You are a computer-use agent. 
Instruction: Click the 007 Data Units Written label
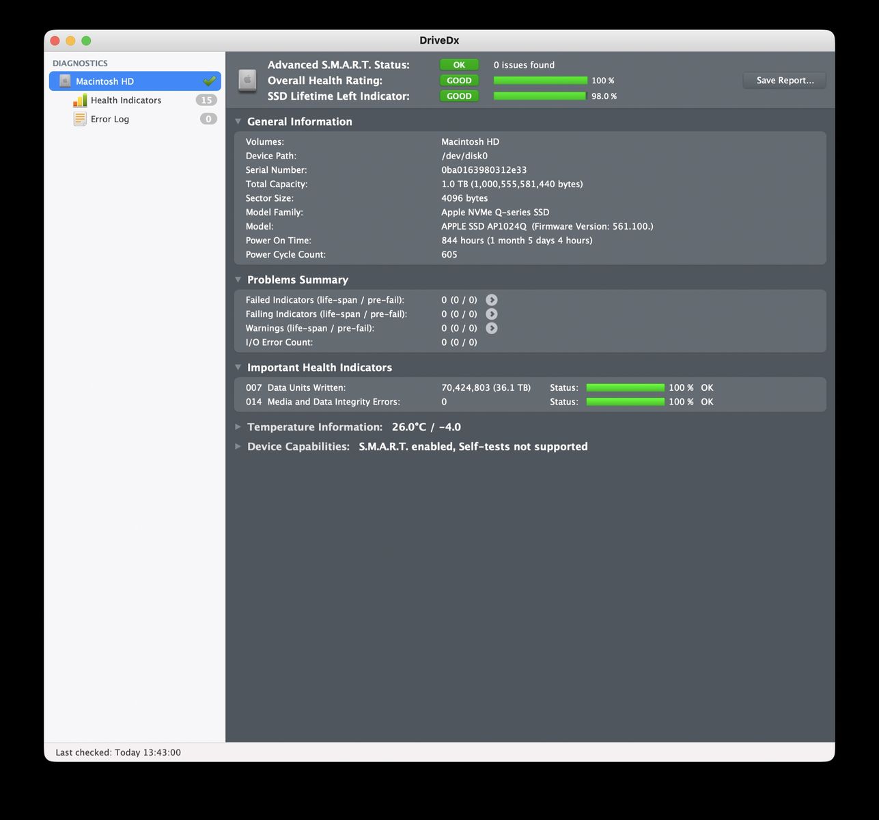296,387
